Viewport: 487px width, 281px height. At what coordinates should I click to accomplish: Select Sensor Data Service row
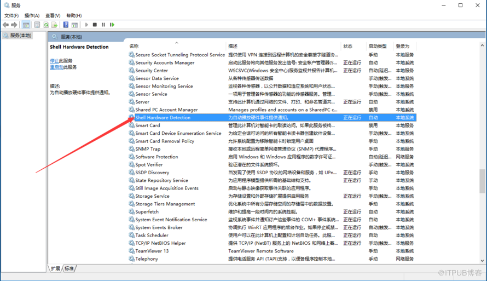tap(272, 78)
